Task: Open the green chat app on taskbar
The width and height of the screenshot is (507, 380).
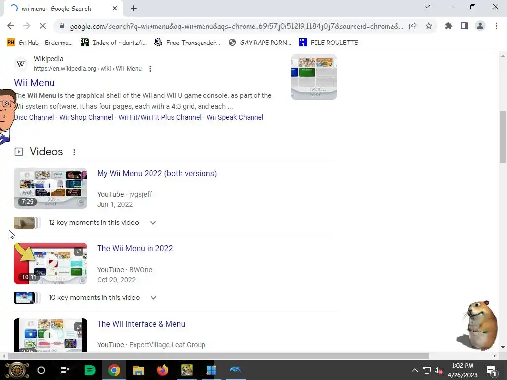Action: 90,370
